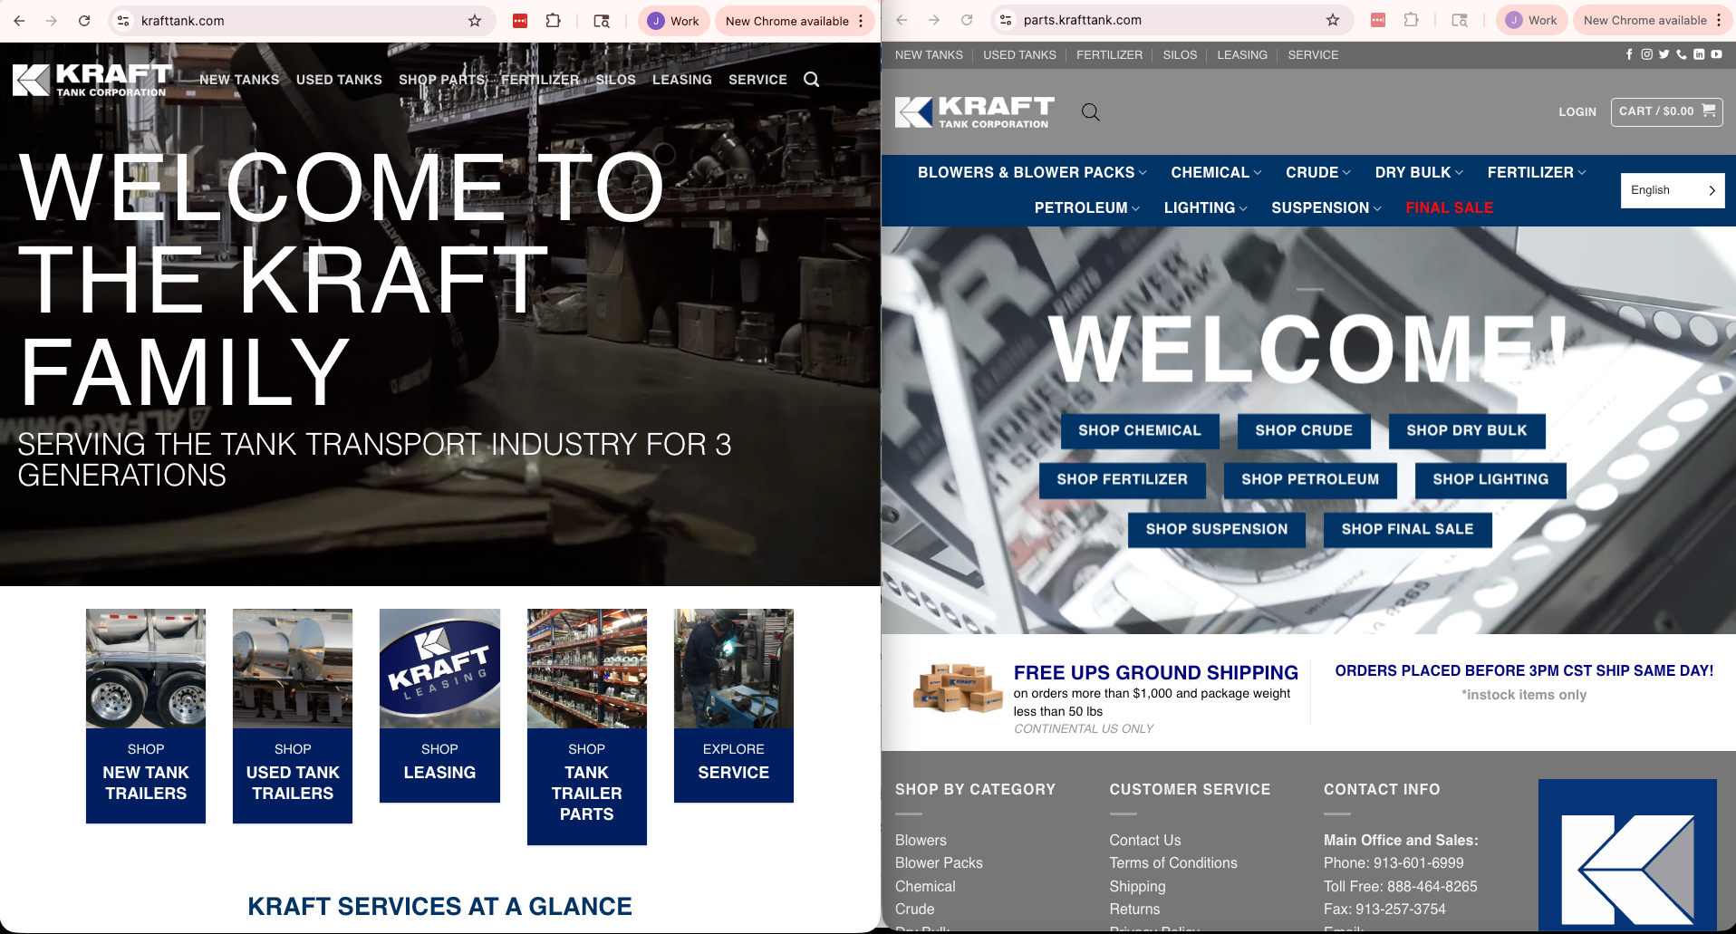Viewport: 1736px width, 934px height.
Task: Click the SHOP DRY BULK button
Action: click(1467, 431)
